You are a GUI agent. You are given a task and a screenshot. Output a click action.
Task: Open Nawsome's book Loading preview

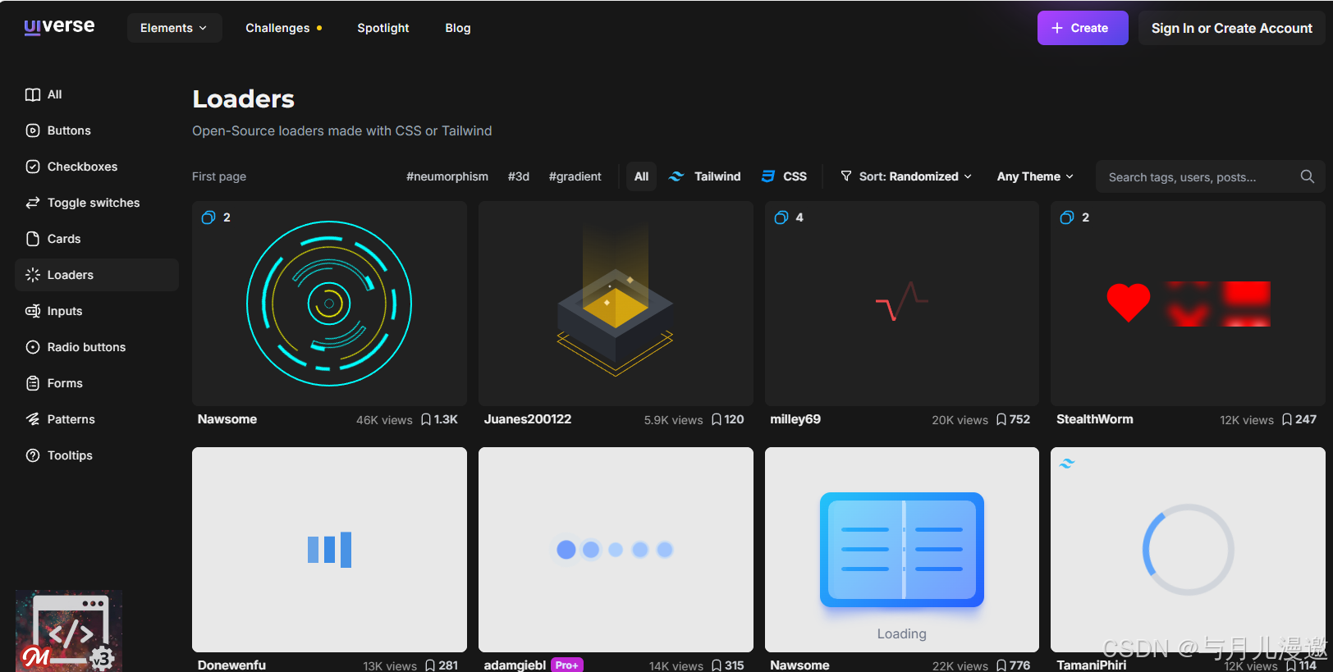902,550
